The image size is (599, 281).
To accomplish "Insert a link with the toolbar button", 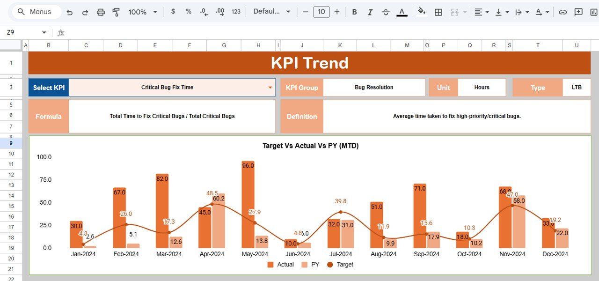I will tap(562, 12).
